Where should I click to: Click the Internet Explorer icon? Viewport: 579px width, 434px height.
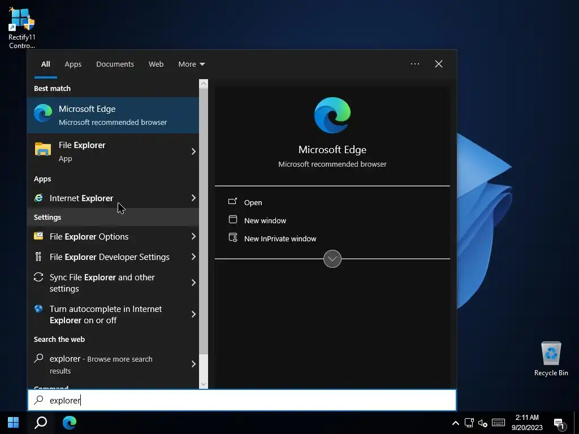[38, 198]
